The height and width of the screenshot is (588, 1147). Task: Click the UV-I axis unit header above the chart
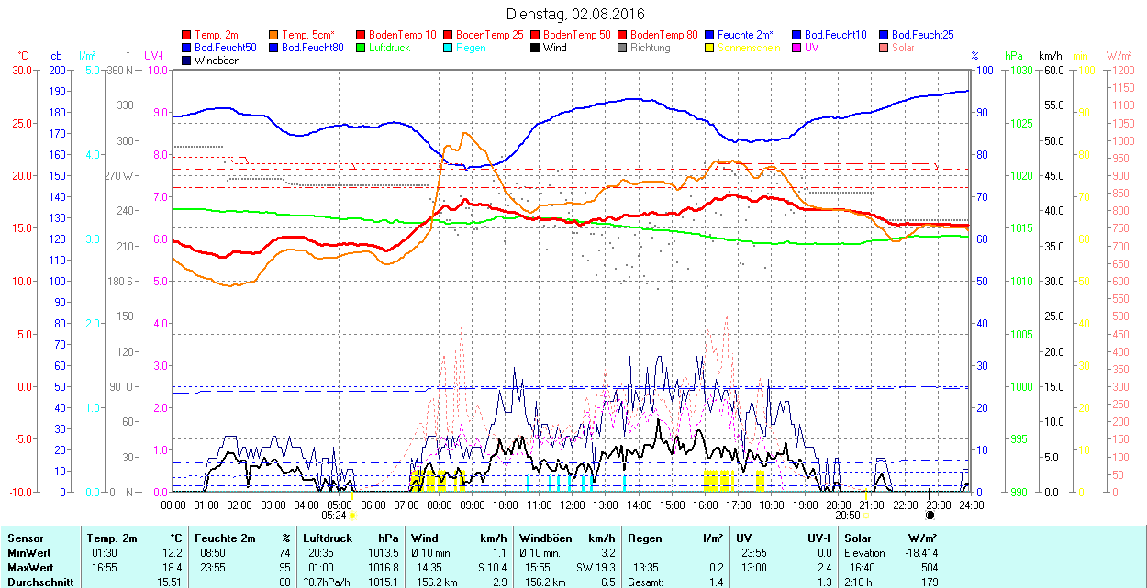pyautogui.click(x=154, y=56)
